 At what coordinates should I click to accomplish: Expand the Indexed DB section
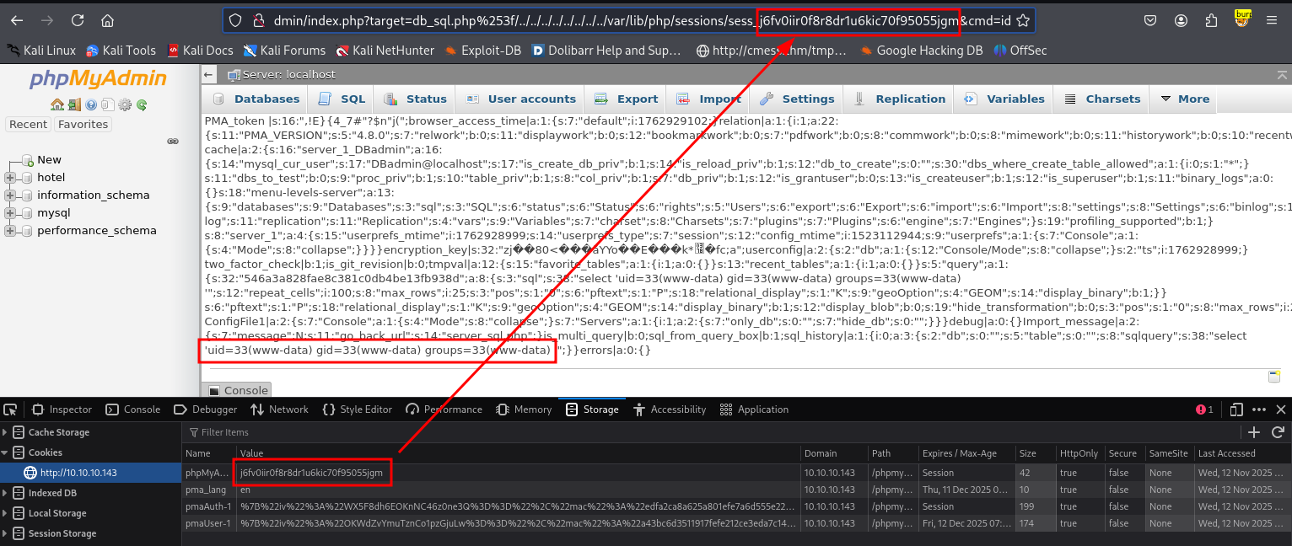click(x=6, y=493)
